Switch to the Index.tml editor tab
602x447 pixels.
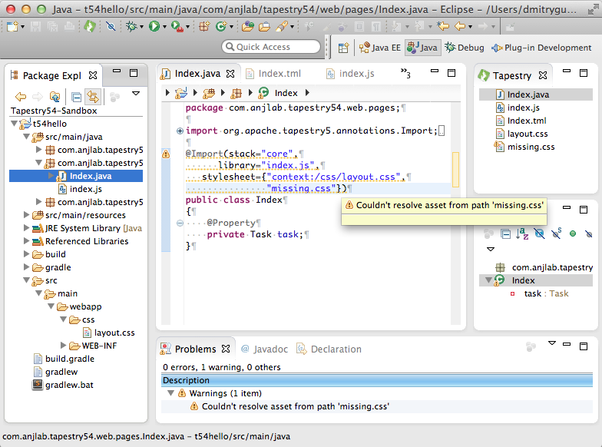coord(273,74)
